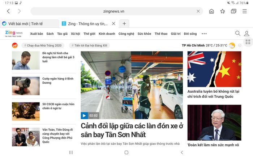Image resolution: width=253 pixels, height=158 pixels.
Task: Tap the Android back navigation button
Action: 182,152
